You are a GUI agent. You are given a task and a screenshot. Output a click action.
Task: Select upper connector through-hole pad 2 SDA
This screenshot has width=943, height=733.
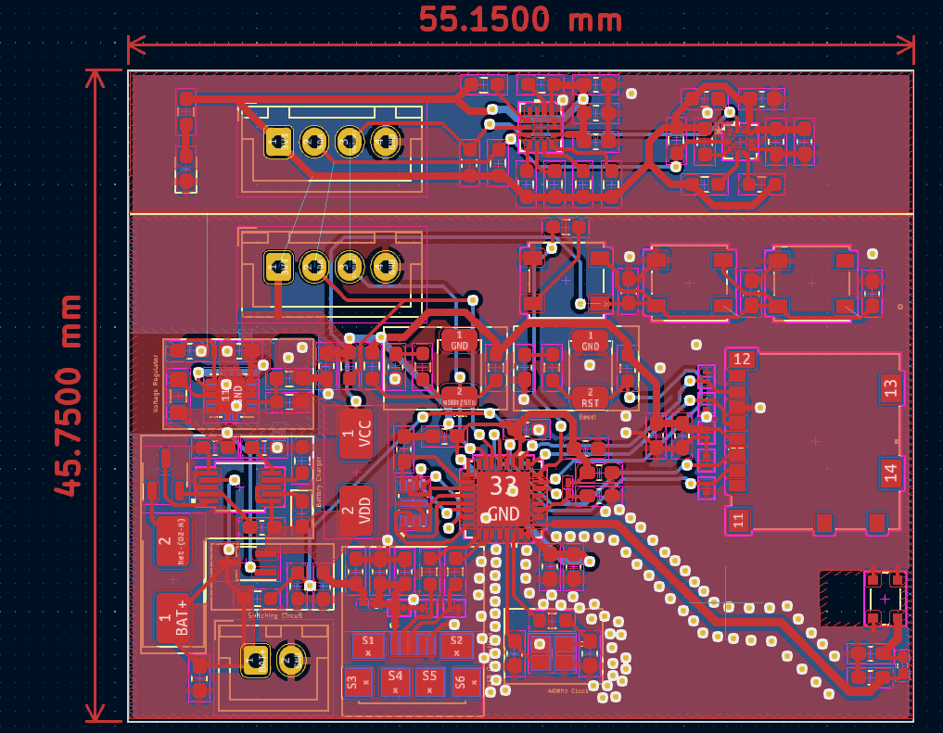pos(314,143)
